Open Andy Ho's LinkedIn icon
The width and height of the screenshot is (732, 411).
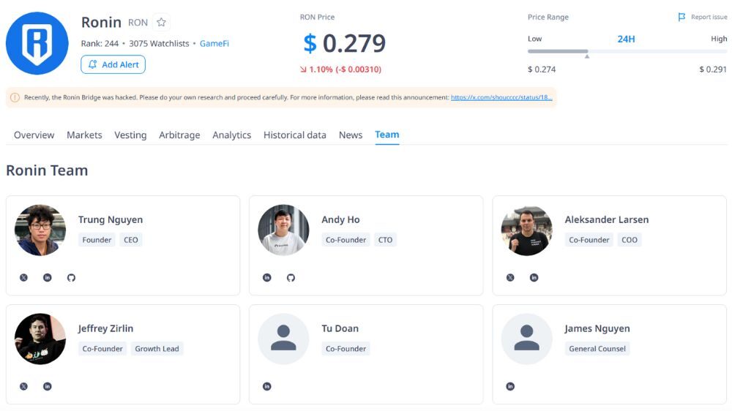click(x=267, y=278)
